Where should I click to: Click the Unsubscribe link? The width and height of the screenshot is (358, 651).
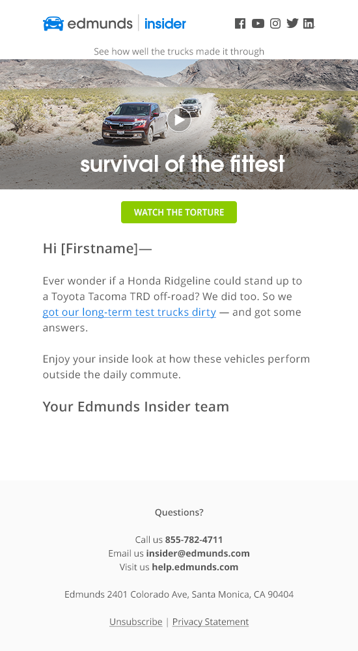(x=136, y=622)
